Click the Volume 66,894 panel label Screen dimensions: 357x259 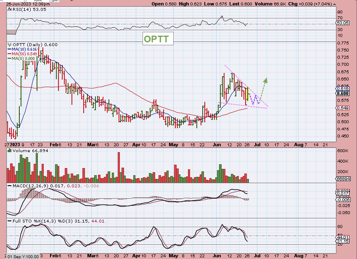click(x=30, y=150)
